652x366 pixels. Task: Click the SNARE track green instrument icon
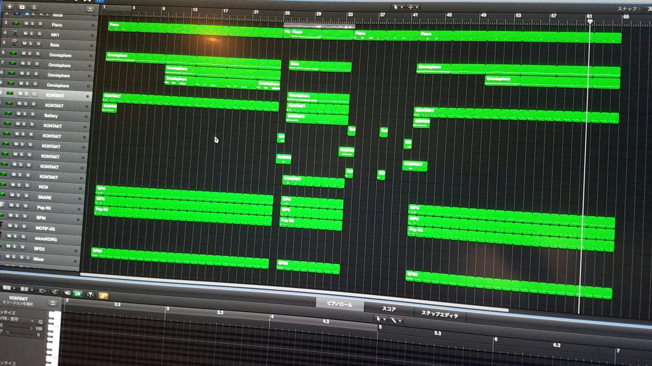pos(2,194)
